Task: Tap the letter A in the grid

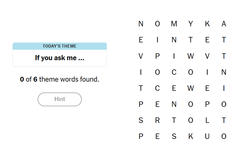Action: click(224, 24)
